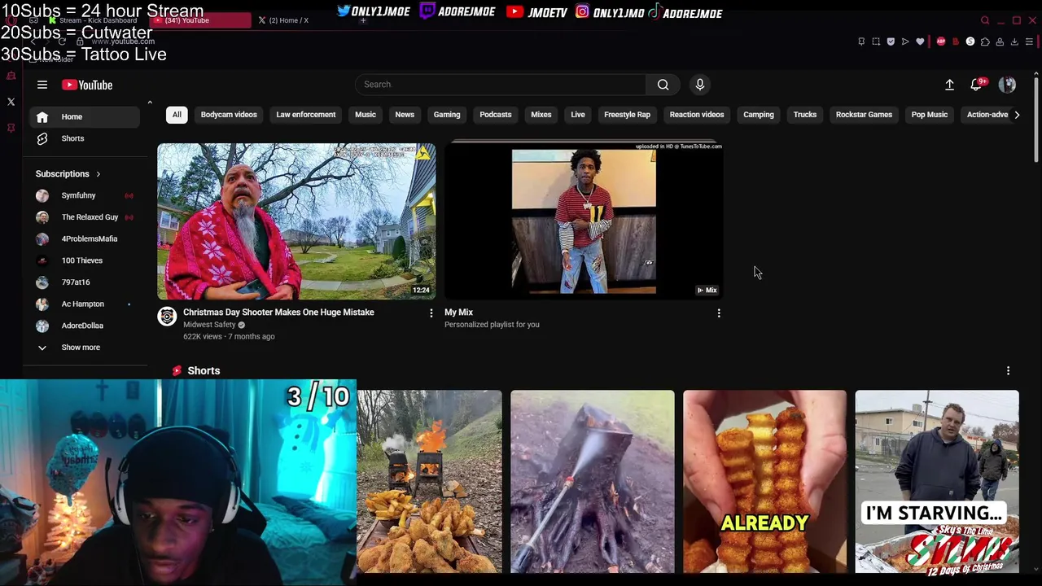Click the player-style extension icon in toolbar
Viewport: 1042px width, 586px height.
pyautogui.click(x=905, y=42)
